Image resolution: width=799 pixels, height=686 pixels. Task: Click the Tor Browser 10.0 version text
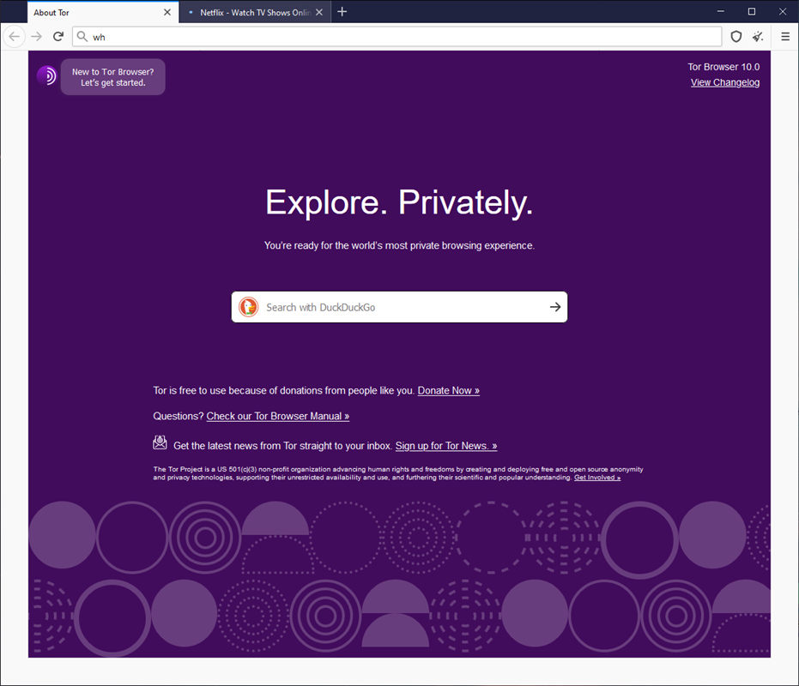723,67
